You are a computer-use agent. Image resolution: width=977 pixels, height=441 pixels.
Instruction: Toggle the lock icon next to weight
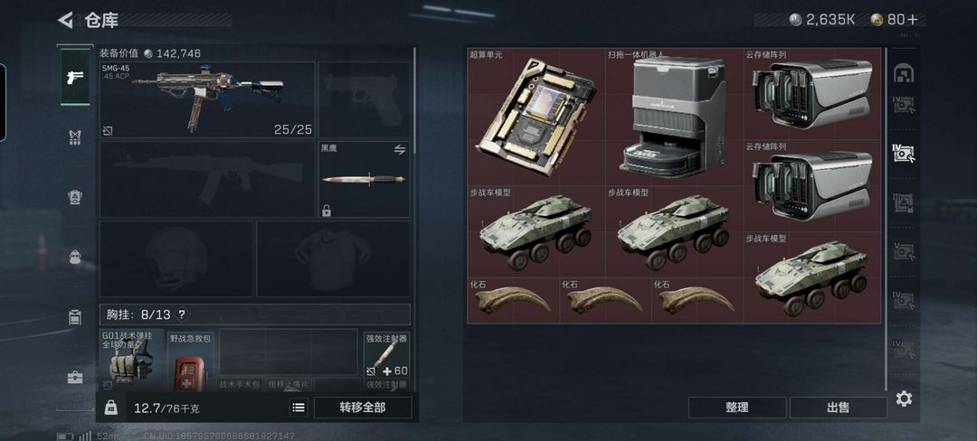tap(111, 408)
